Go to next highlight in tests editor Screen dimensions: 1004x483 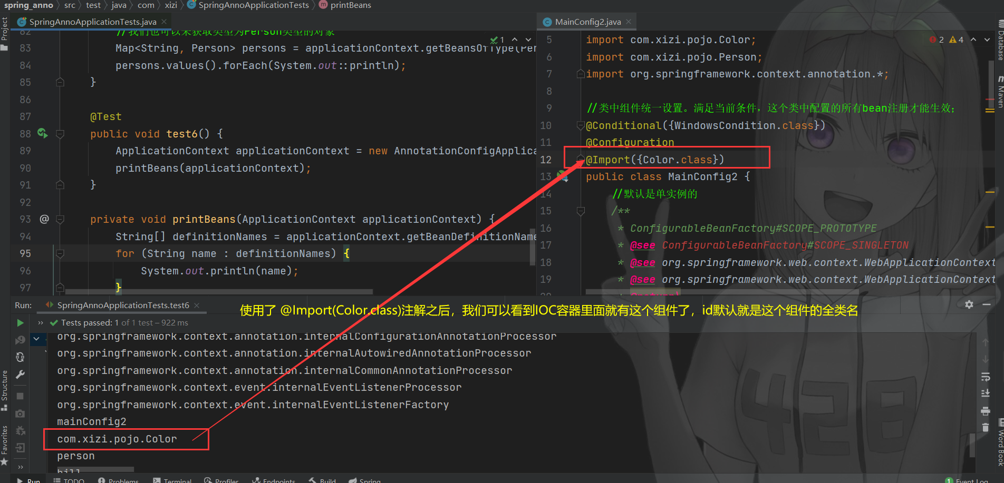coord(528,40)
